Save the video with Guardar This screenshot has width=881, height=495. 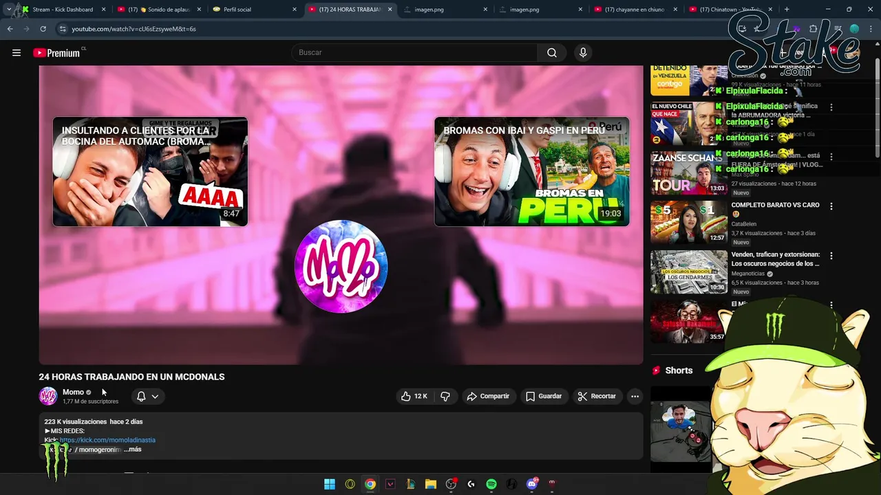point(544,396)
